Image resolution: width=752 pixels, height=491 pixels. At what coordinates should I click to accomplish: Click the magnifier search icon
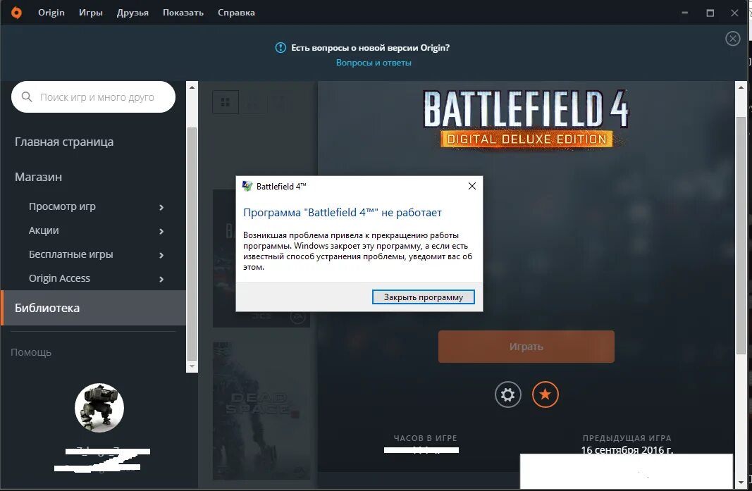[27, 97]
